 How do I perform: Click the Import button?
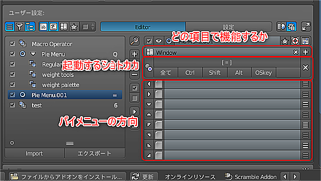(35, 153)
